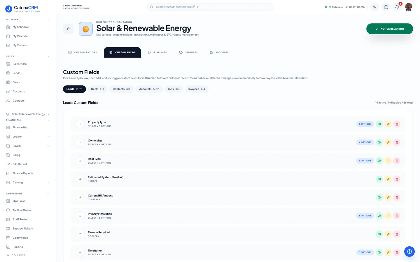Image resolution: width=420 pixels, height=262 pixels.
Task: Edit the Ownership field pencil icon
Action: click(388, 142)
